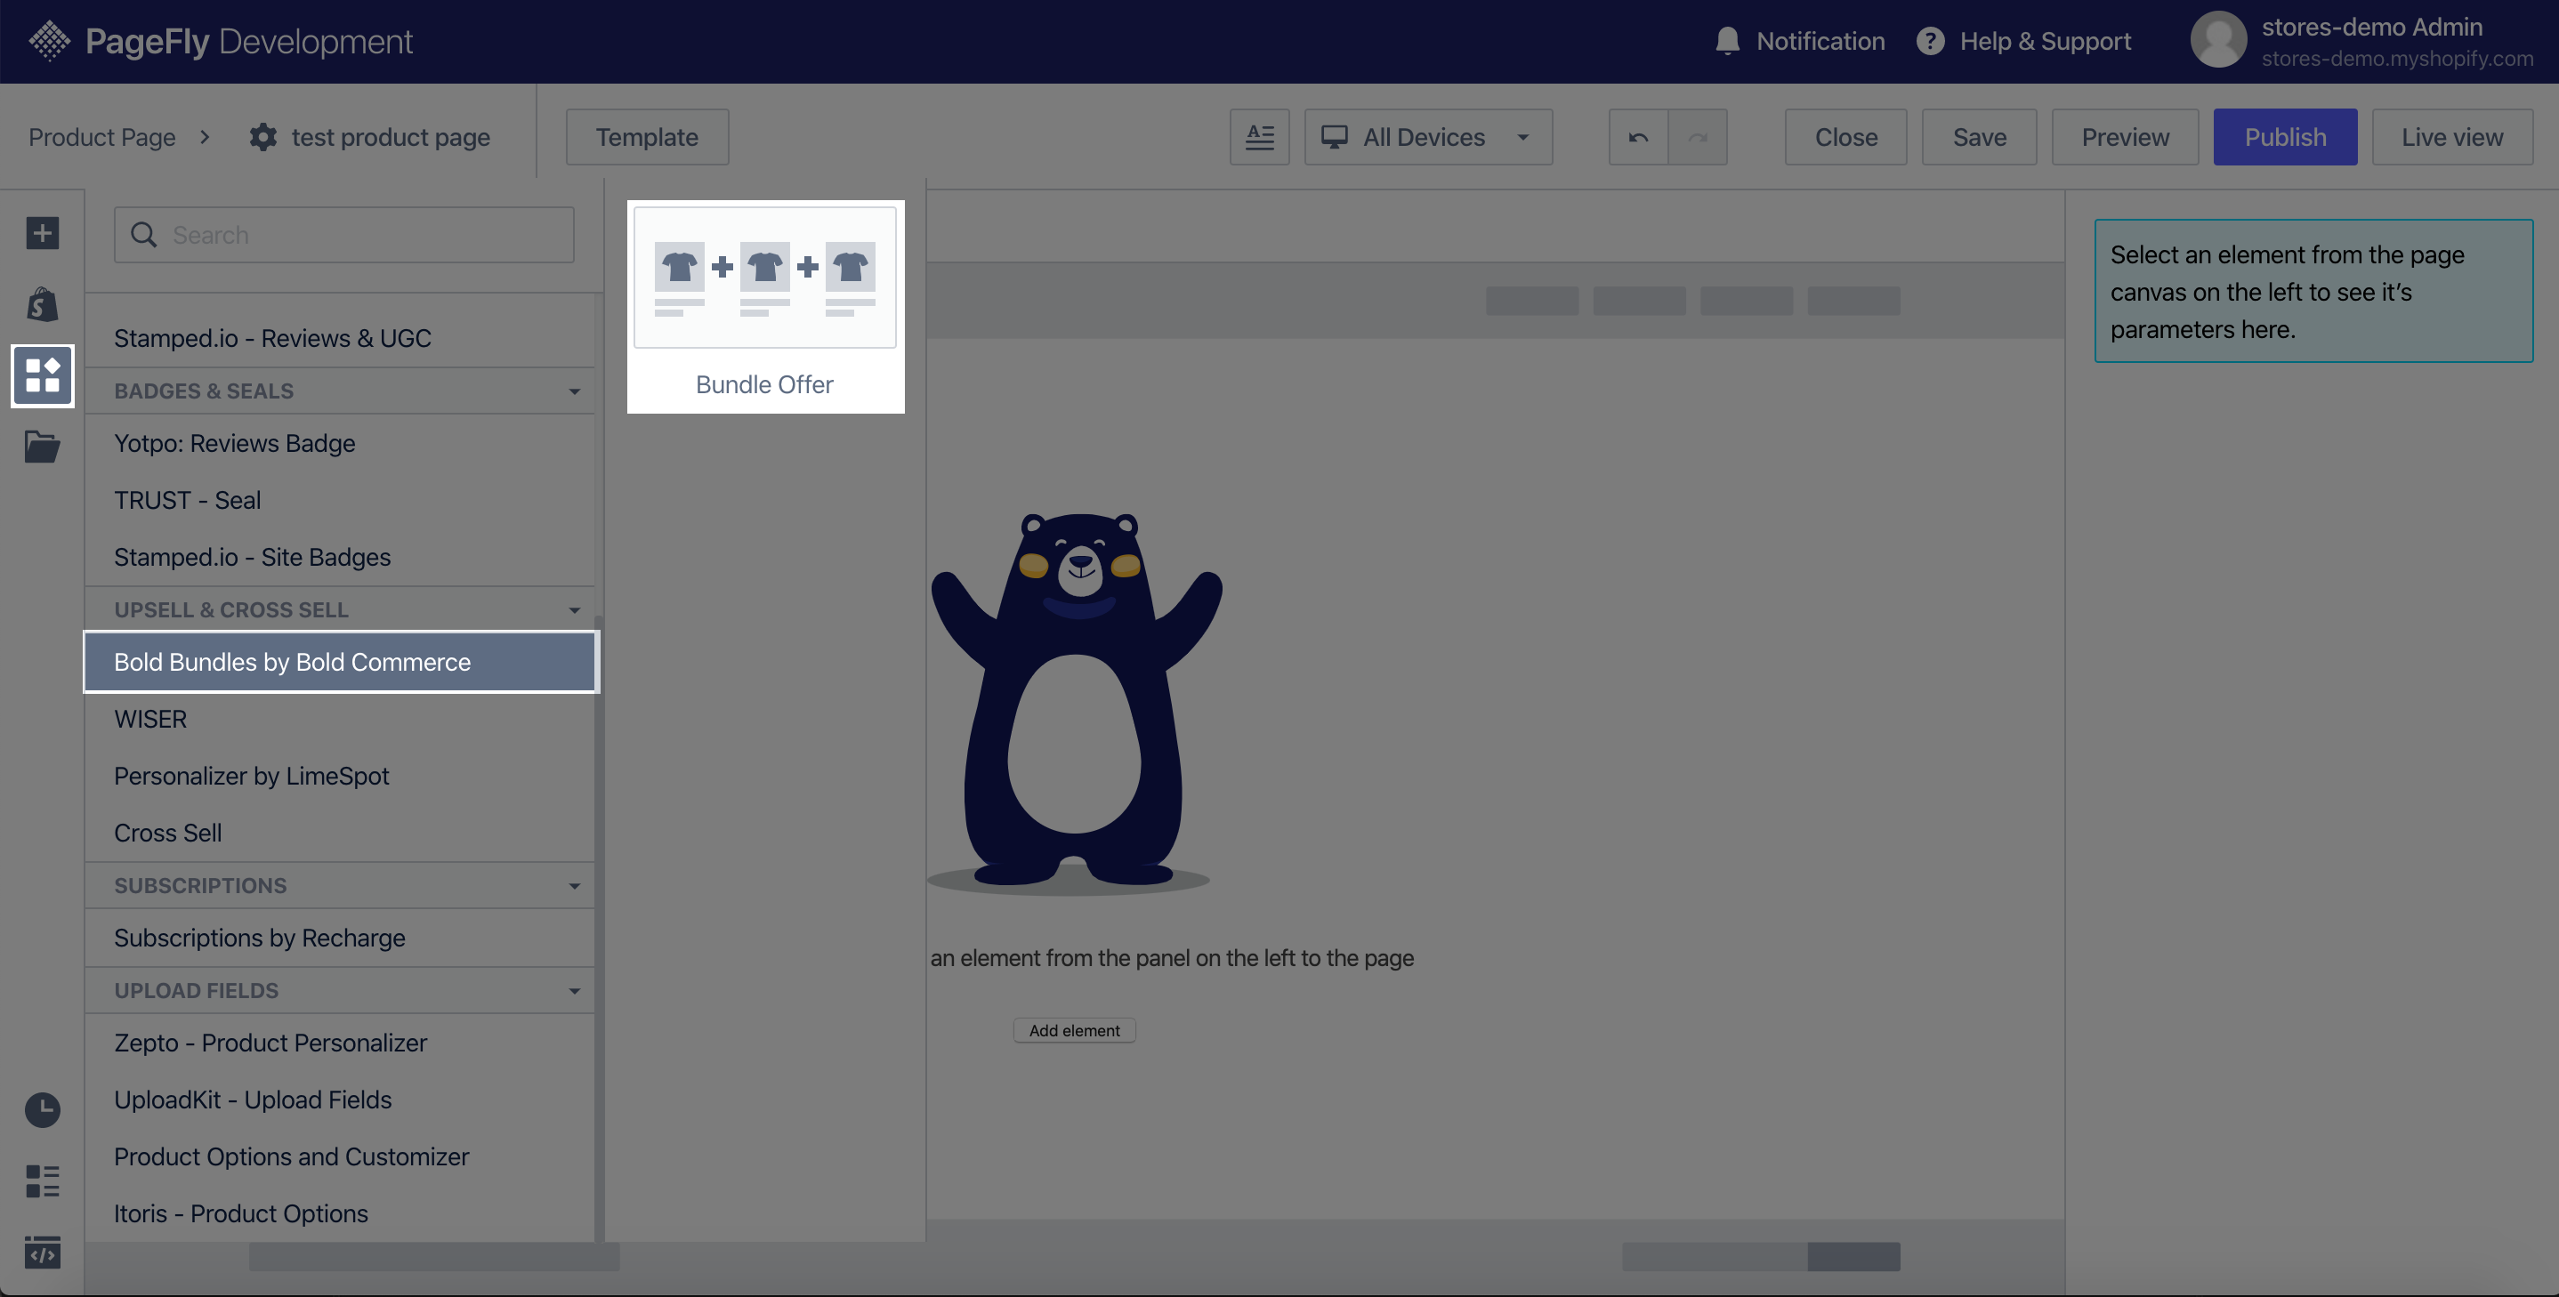The width and height of the screenshot is (2559, 1297).
Task: Select Personalizer by LimeSpot
Action: tap(341, 777)
